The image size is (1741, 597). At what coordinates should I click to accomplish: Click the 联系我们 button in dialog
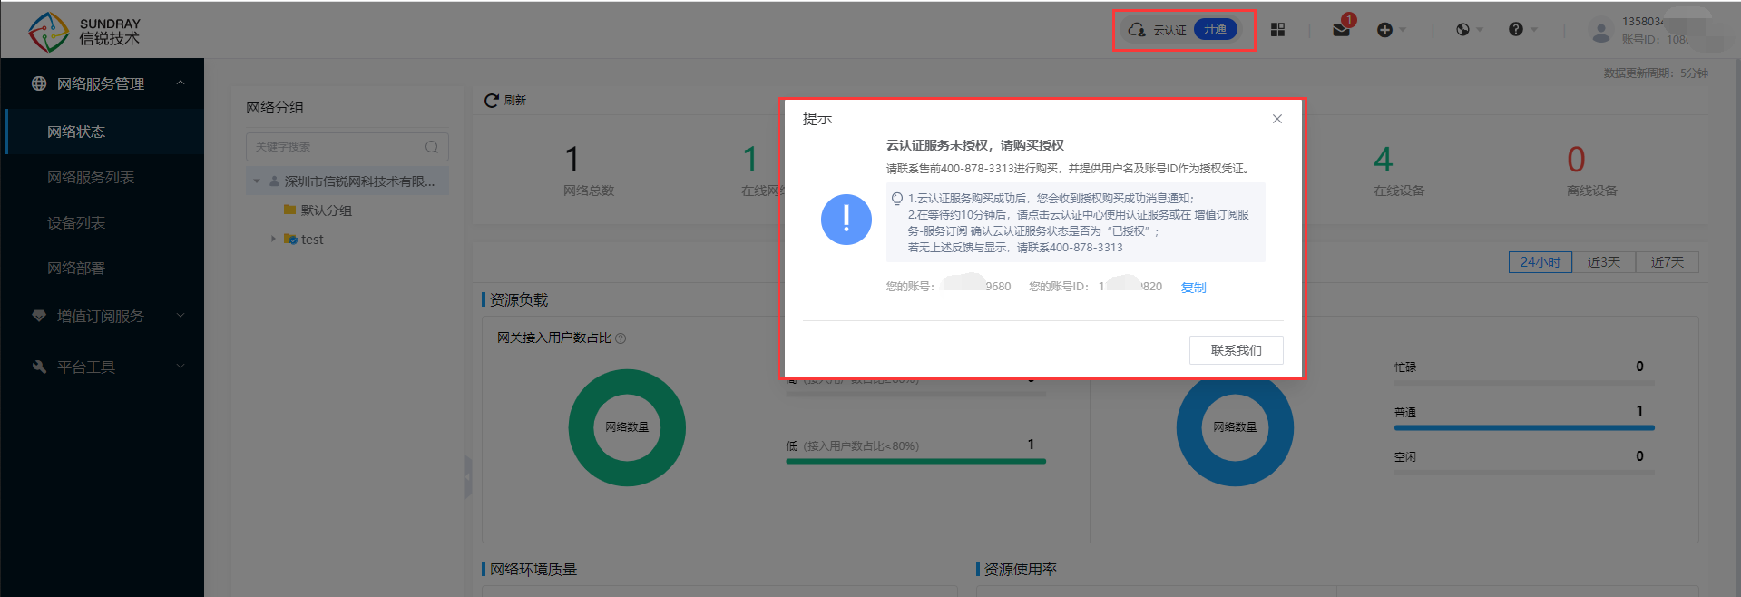pos(1236,350)
